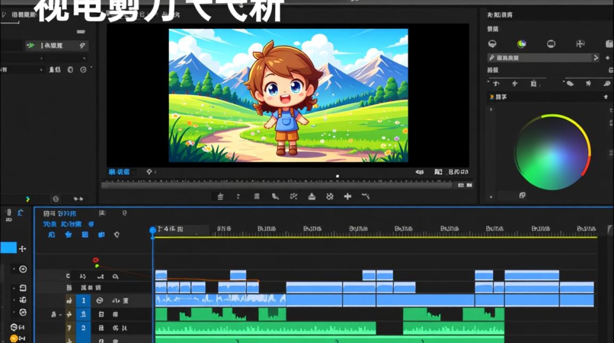Click the blue playhead marker on the timeline ruler
This screenshot has width=614, height=343.
[153, 230]
